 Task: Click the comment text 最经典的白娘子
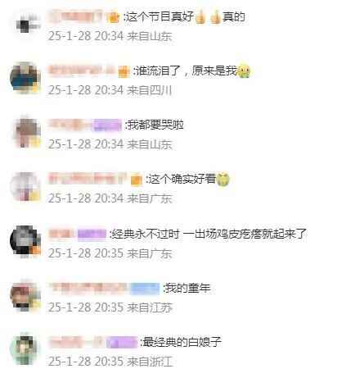(x=182, y=342)
